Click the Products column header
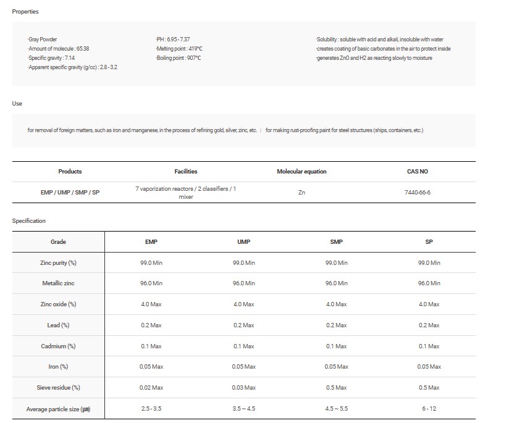The image size is (514, 423). [70, 172]
